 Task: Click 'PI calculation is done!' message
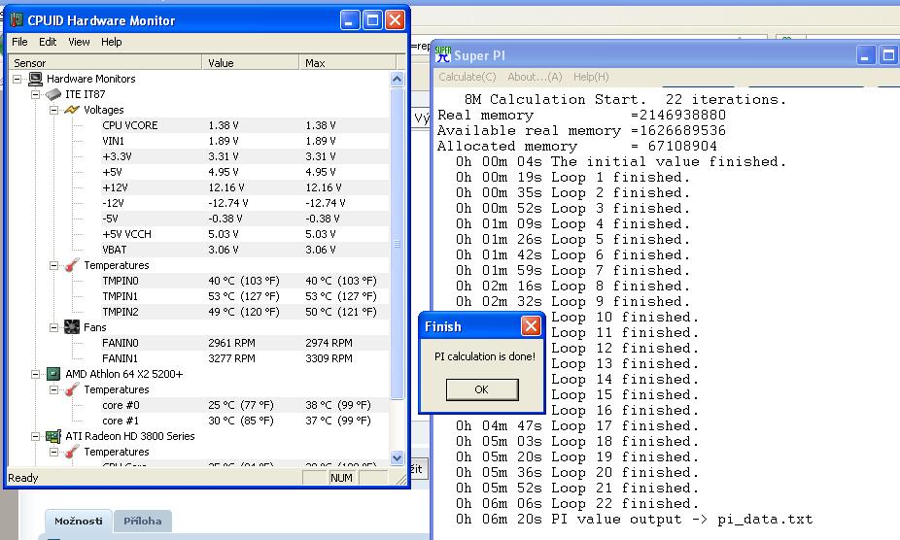point(484,356)
